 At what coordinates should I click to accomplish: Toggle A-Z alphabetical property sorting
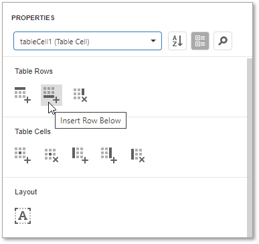coord(177,41)
